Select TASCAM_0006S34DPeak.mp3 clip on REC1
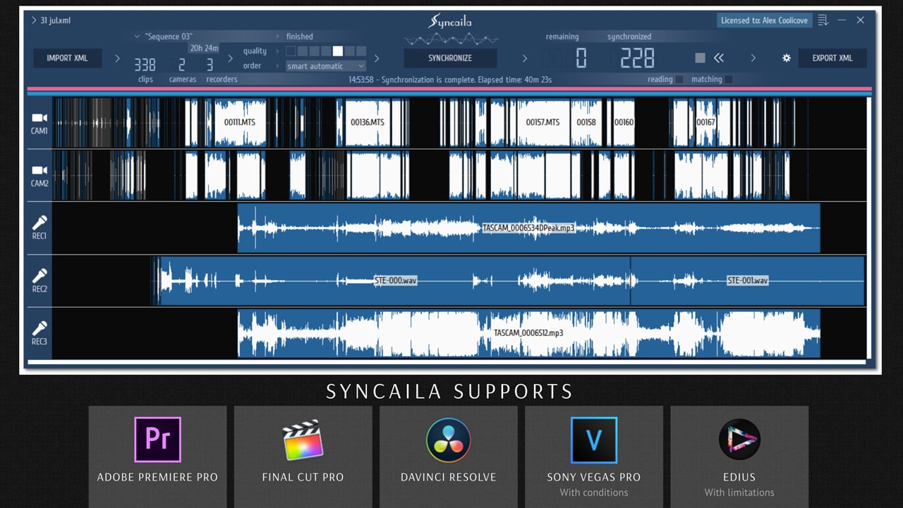This screenshot has height=508, width=903. coord(528,228)
